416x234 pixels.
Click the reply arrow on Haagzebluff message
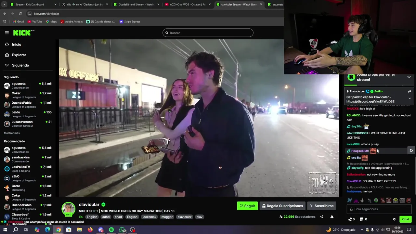point(411,150)
